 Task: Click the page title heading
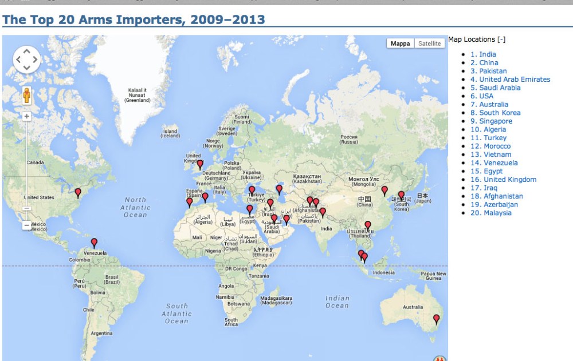click(134, 20)
